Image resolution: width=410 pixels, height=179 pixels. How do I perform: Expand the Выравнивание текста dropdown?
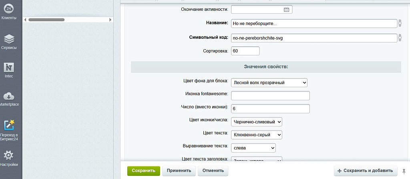(x=253, y=148)
